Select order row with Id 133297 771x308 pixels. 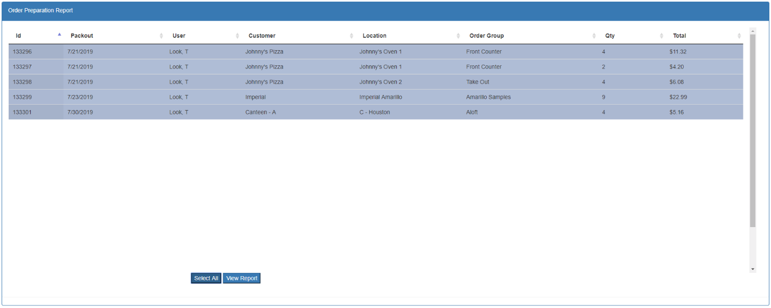[376, 67]
